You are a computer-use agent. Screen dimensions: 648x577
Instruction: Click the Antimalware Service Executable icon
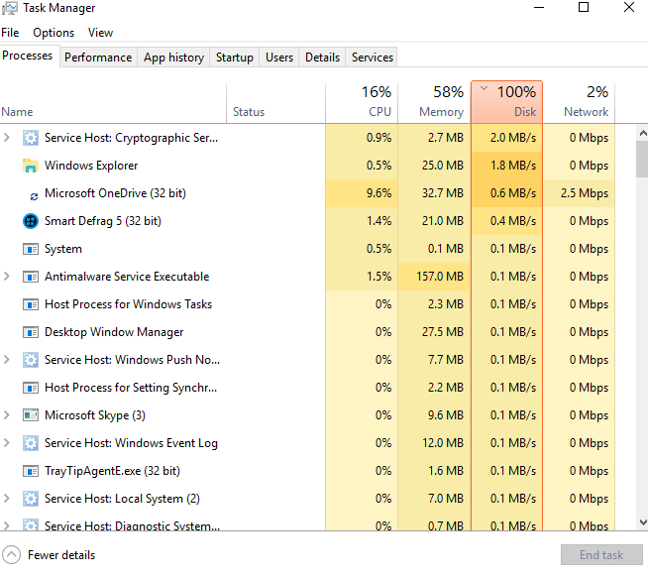point(30,277)
